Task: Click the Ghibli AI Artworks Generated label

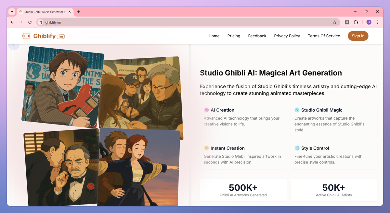Action: [x=243, y=195]
